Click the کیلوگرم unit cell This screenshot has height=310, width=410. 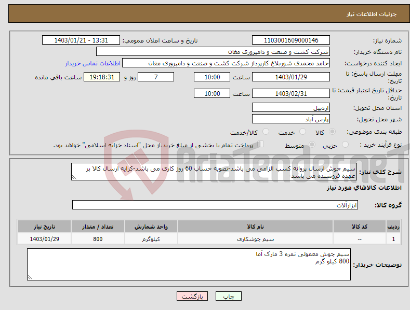click(x=151, y=239)
